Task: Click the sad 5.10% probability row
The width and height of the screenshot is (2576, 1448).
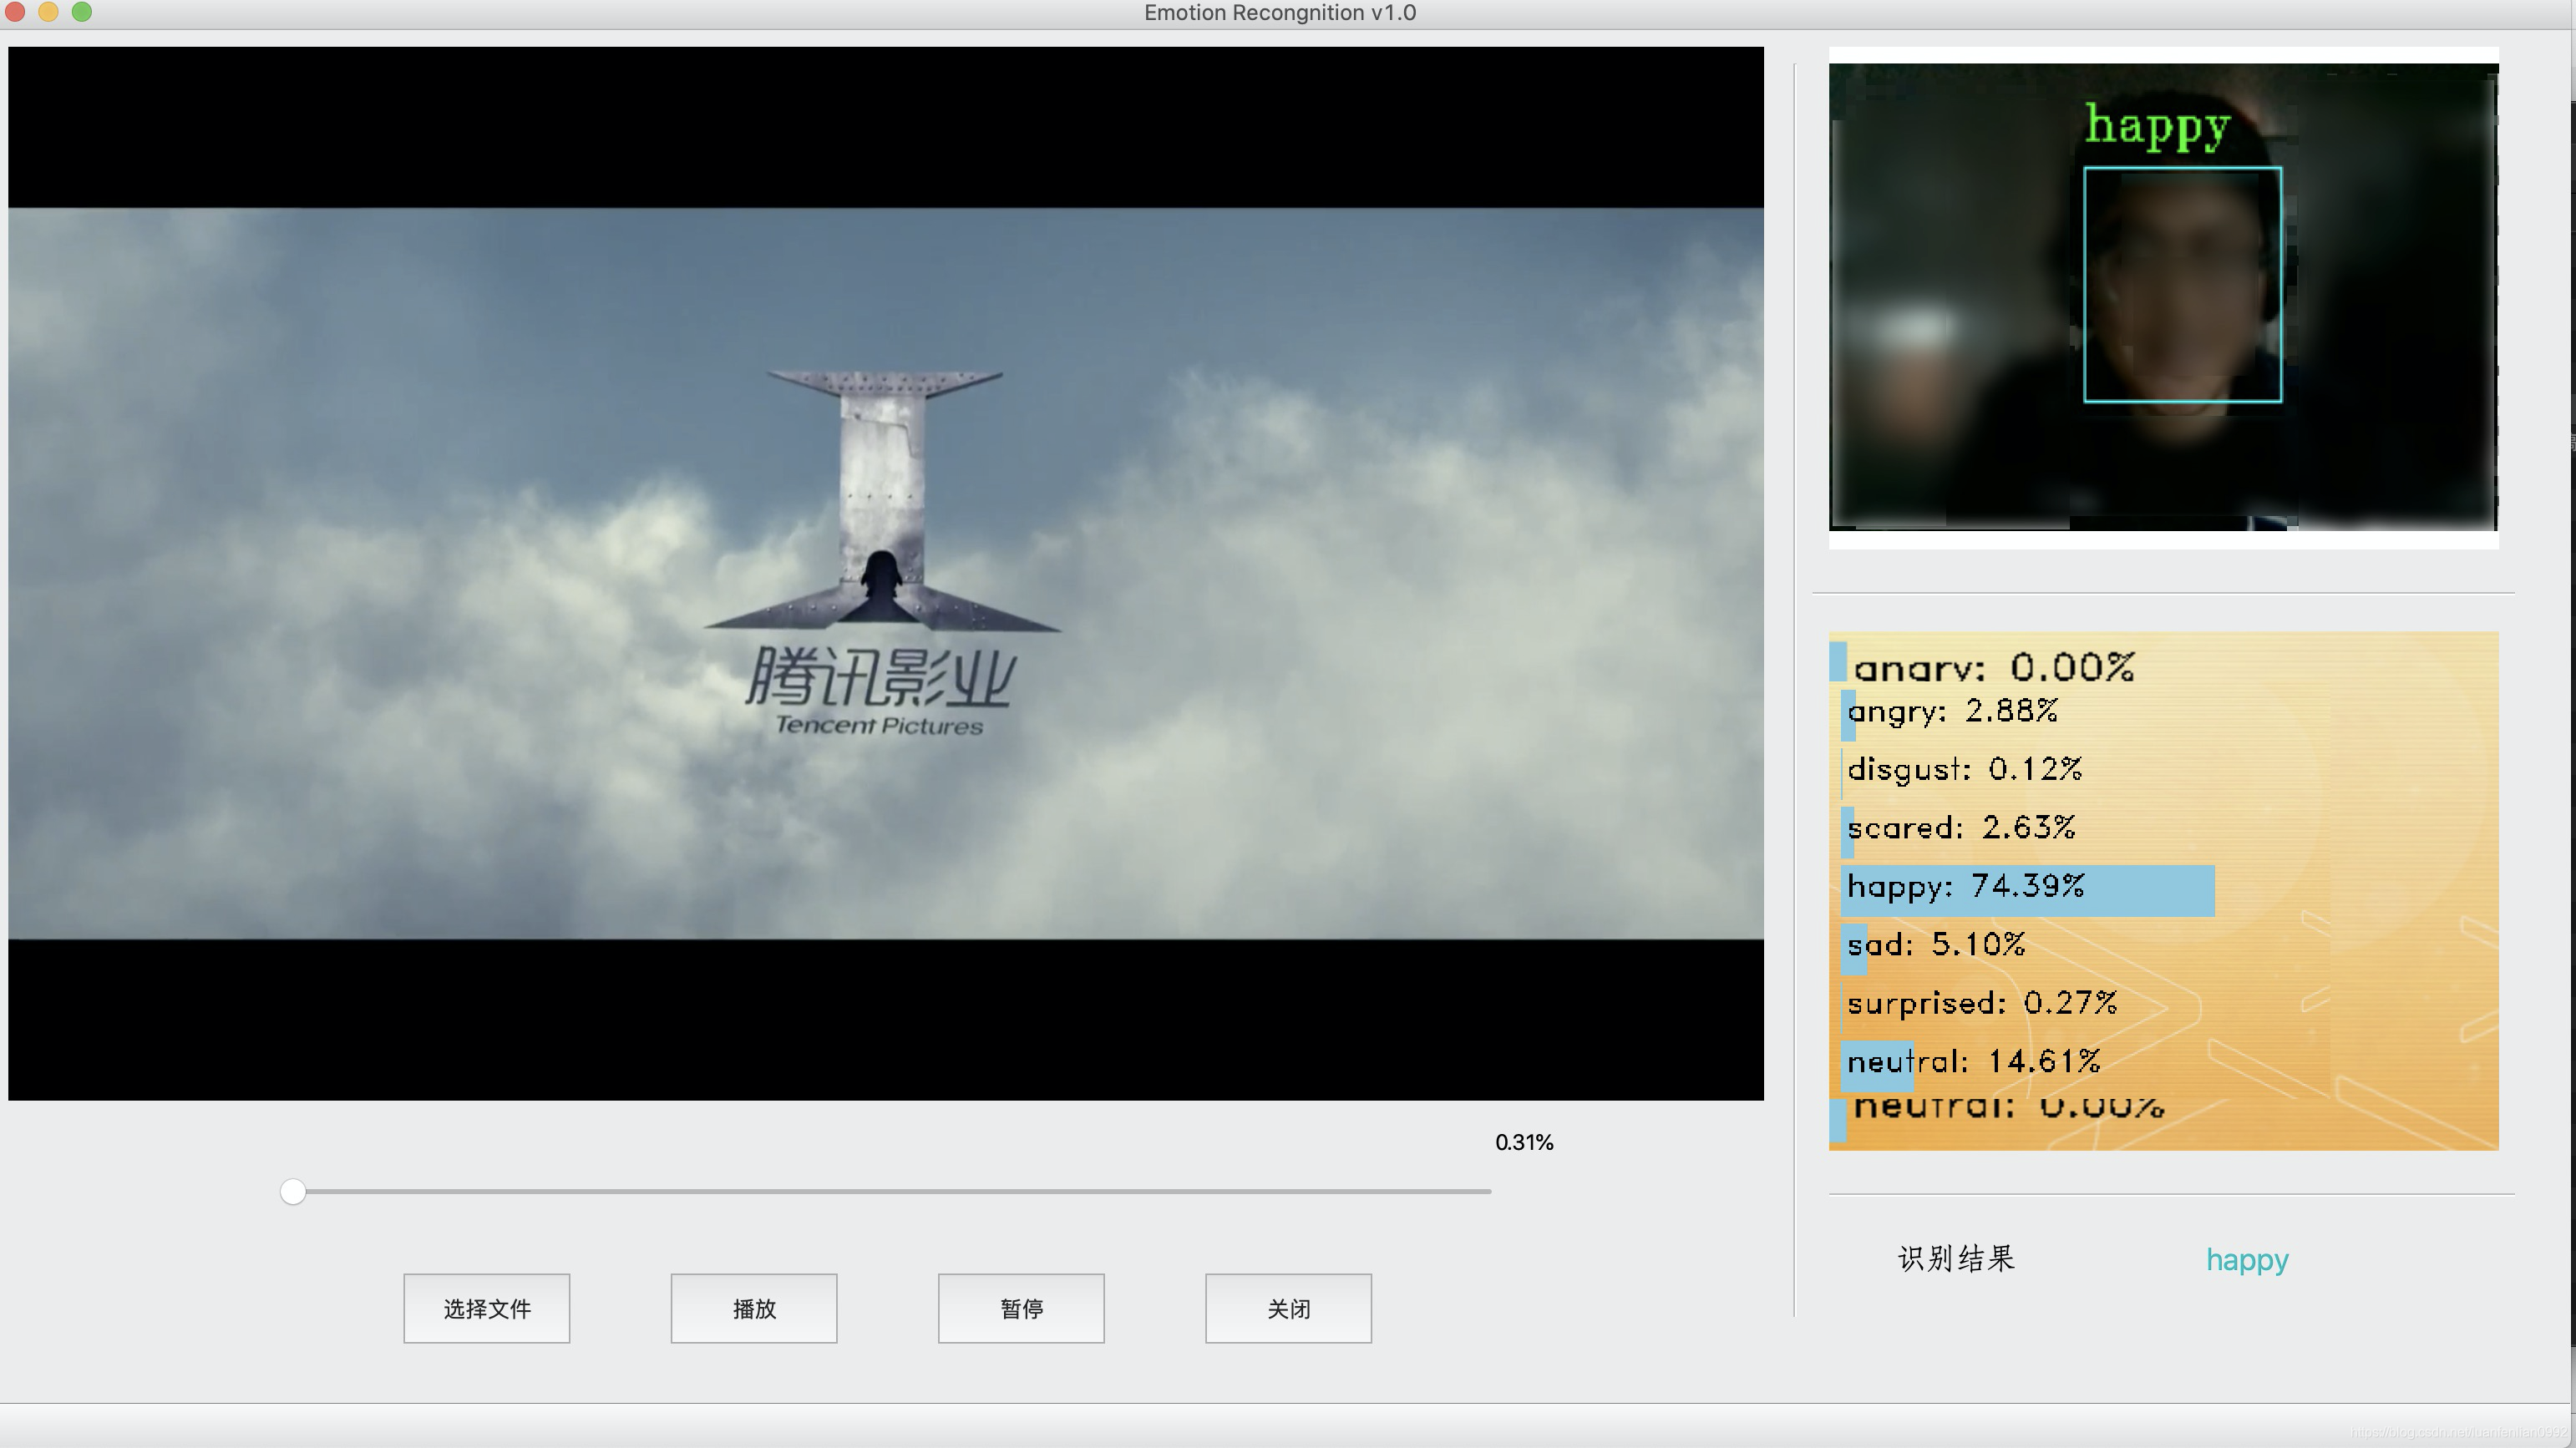Action: 1935,945
